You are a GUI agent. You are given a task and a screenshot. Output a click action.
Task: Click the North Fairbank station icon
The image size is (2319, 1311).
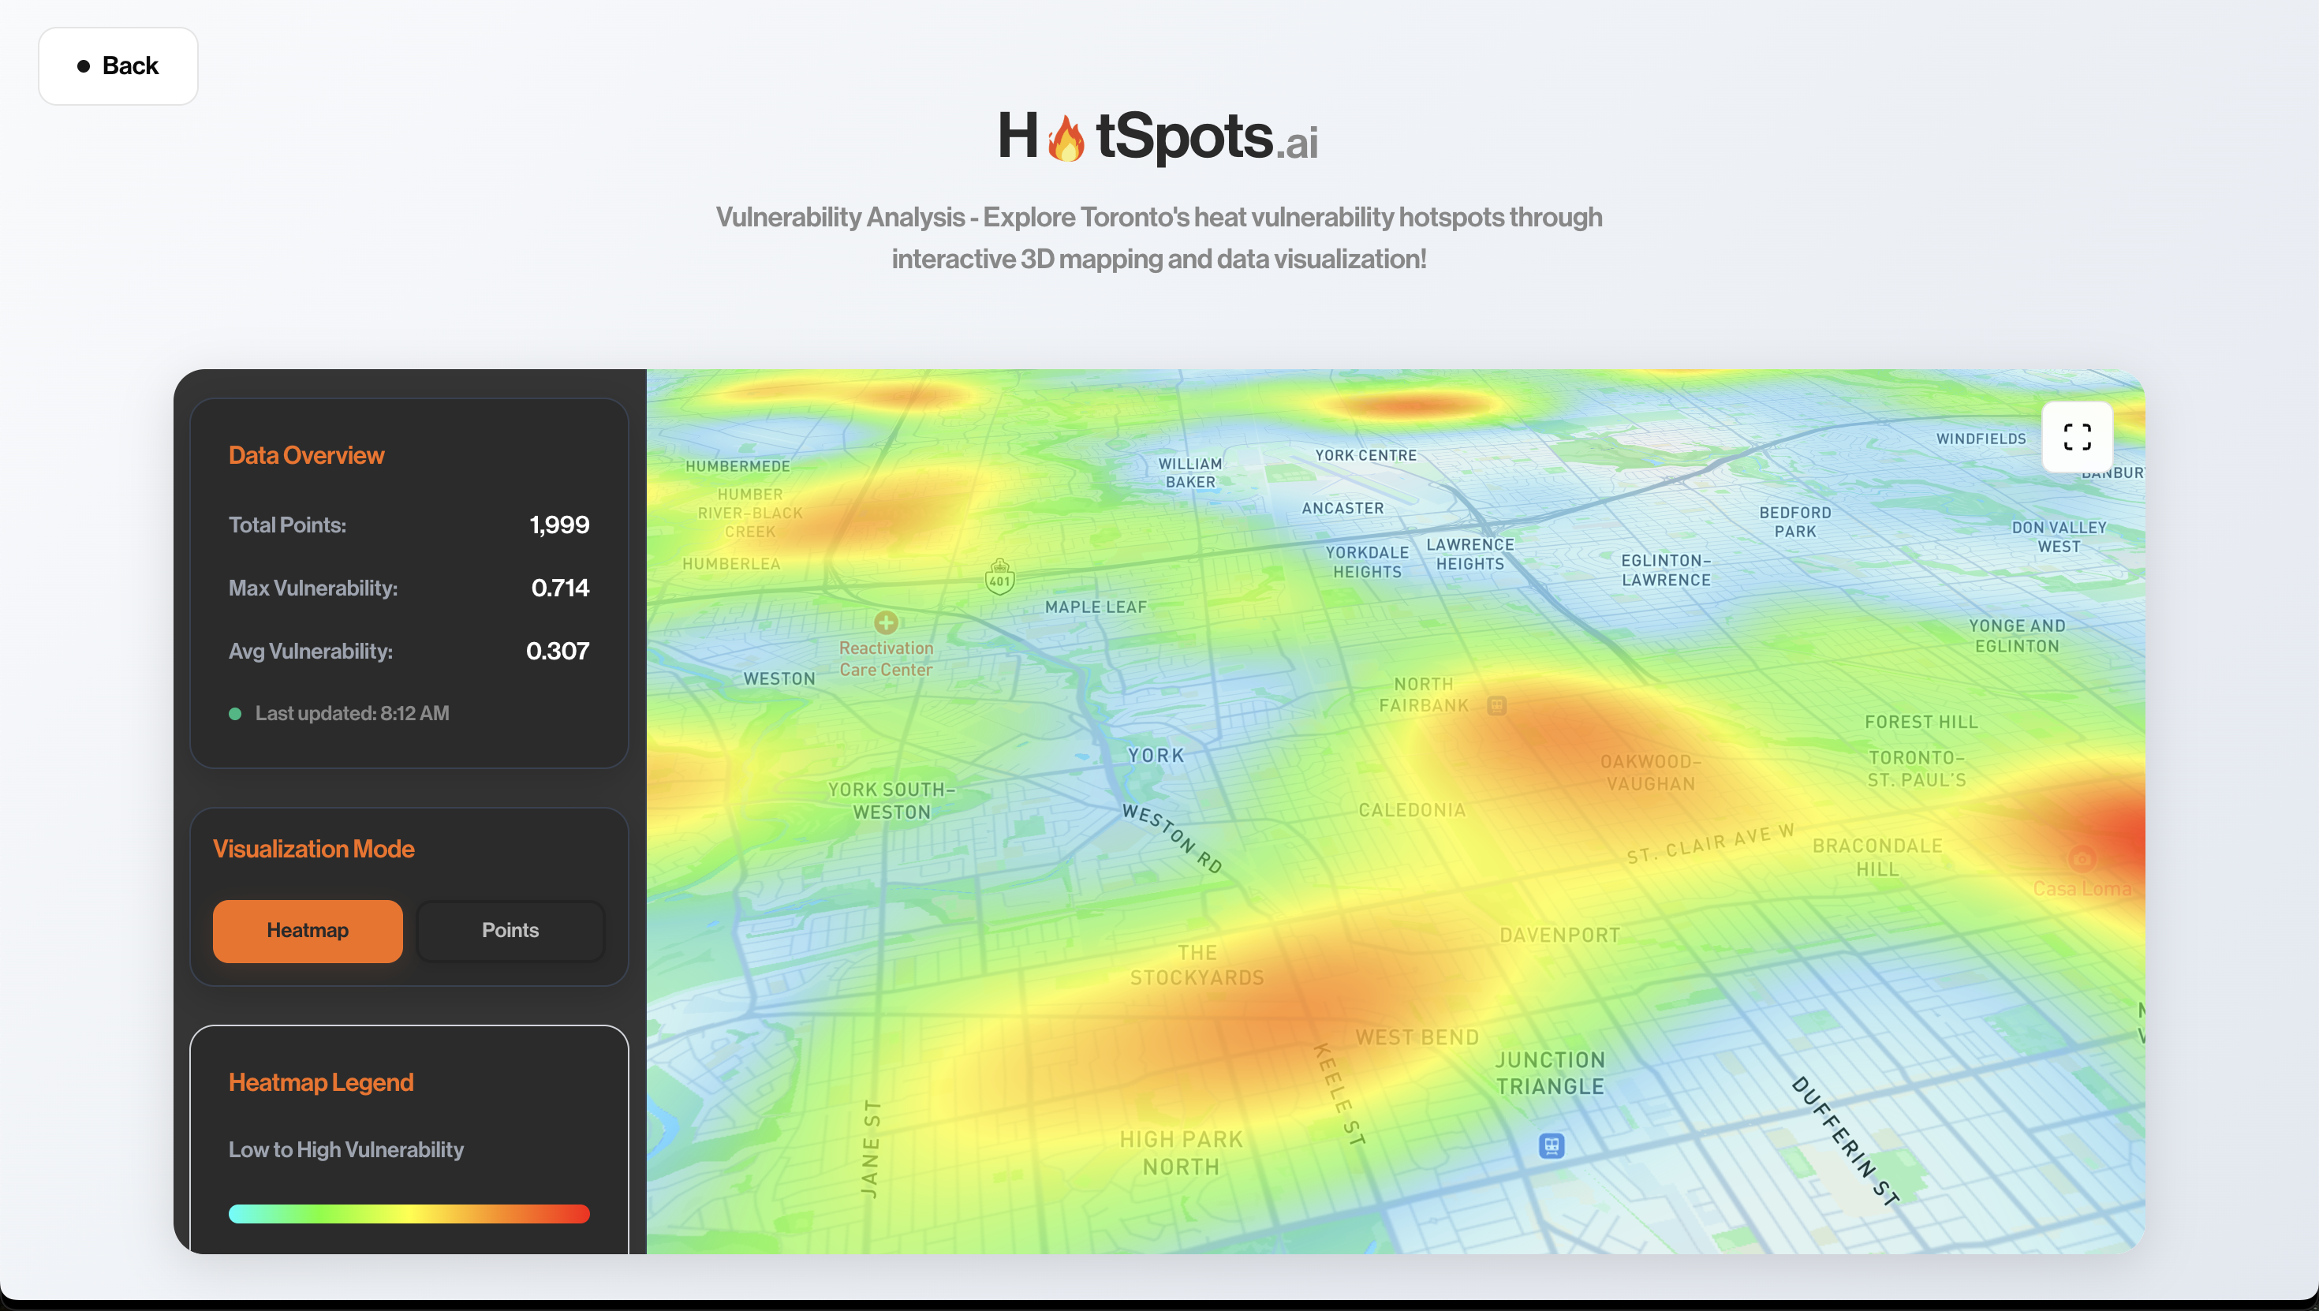1496,705
